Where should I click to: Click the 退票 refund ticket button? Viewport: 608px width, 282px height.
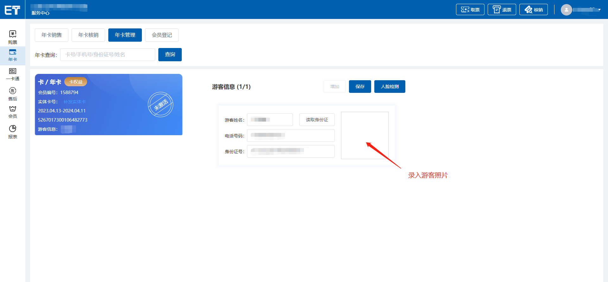pos(502,10)
